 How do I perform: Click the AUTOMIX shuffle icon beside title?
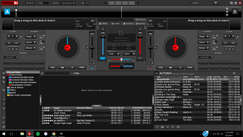pos(156,73)
